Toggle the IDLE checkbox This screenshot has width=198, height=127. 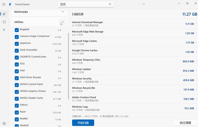click(x=17, y=64)
